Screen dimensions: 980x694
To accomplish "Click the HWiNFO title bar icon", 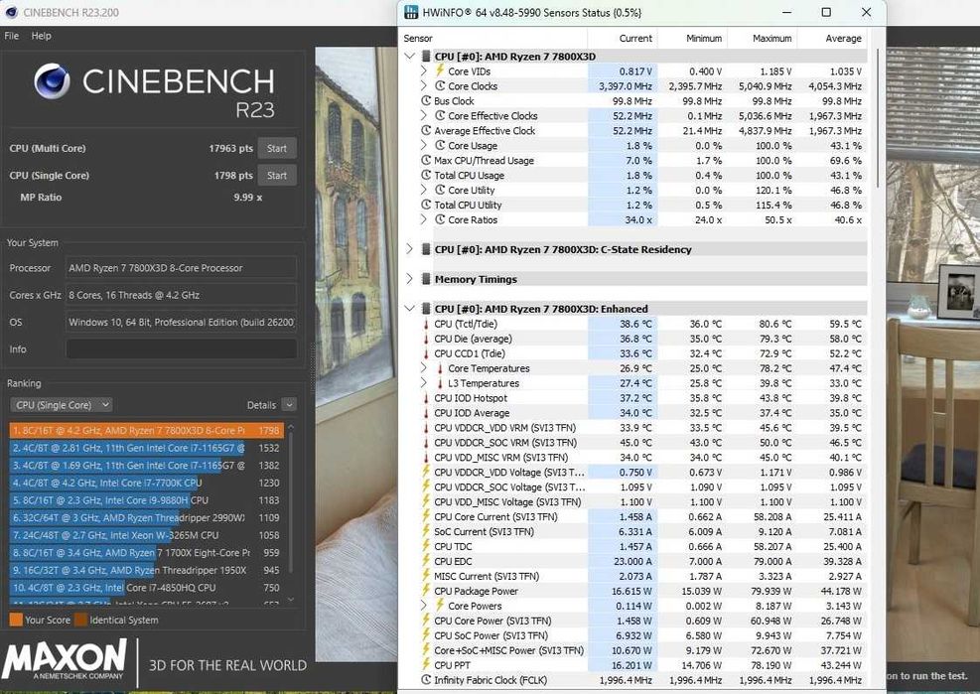I will tap(411, 12).
